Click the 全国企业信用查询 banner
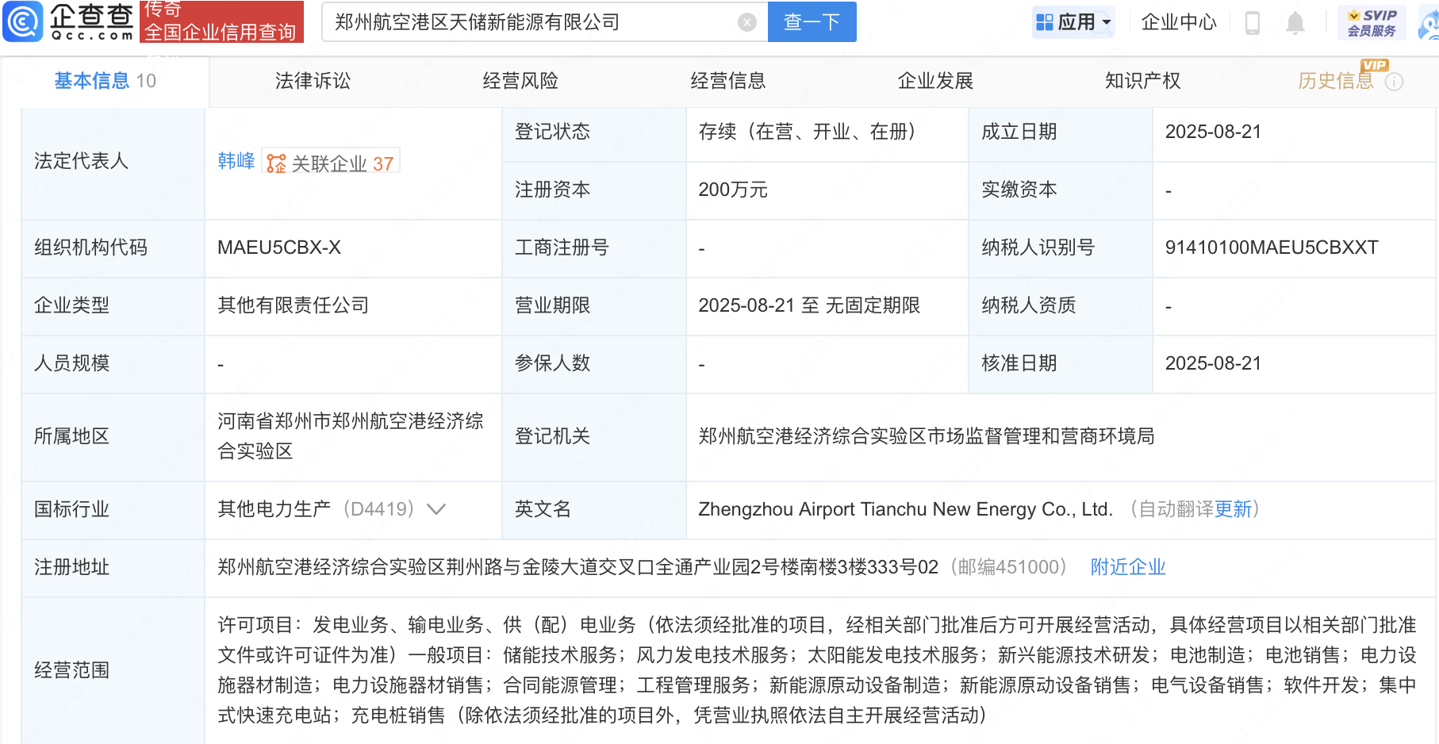The height and width of the screenshot is (744, 1439). click(x=221, y=22)
